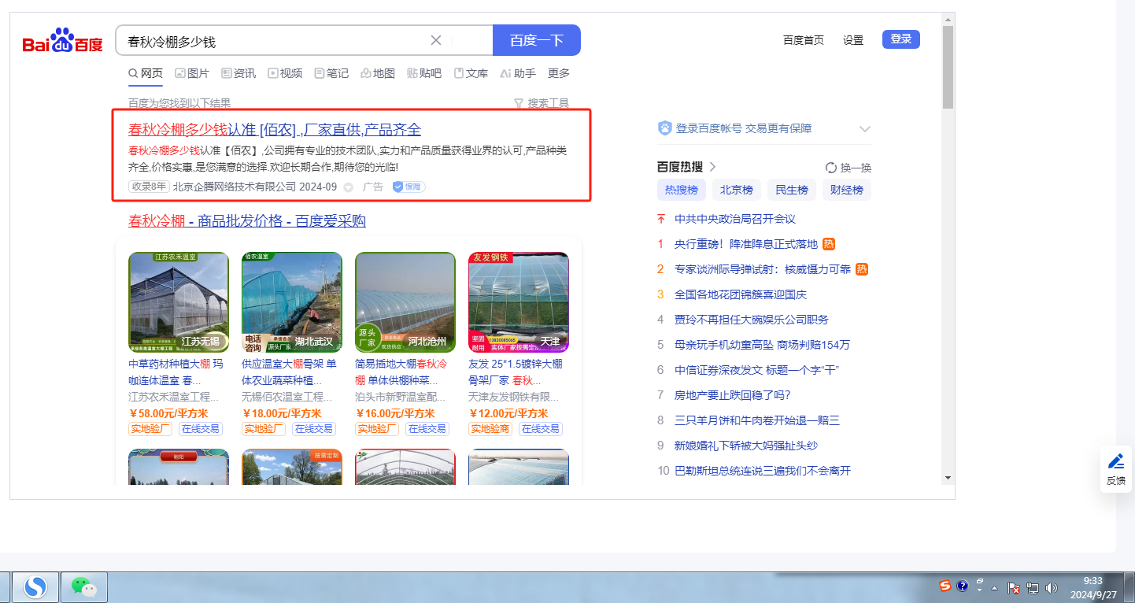Open the Action Center flag tray icon
This screenshot has width=1135, height=603.
[1015, 588]
